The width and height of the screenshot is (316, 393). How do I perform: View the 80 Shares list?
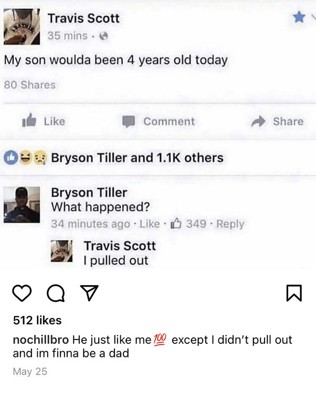[30, 84]
